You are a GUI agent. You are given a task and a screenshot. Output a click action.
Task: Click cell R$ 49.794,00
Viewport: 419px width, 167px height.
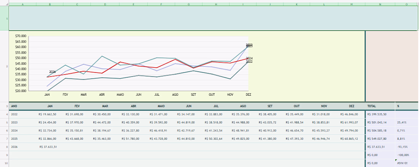point(352,131)
